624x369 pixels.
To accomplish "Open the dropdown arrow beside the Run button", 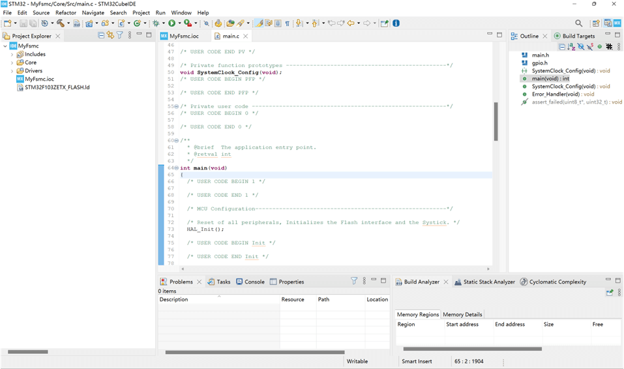I will pyautogui.click(x=179, y=23).
